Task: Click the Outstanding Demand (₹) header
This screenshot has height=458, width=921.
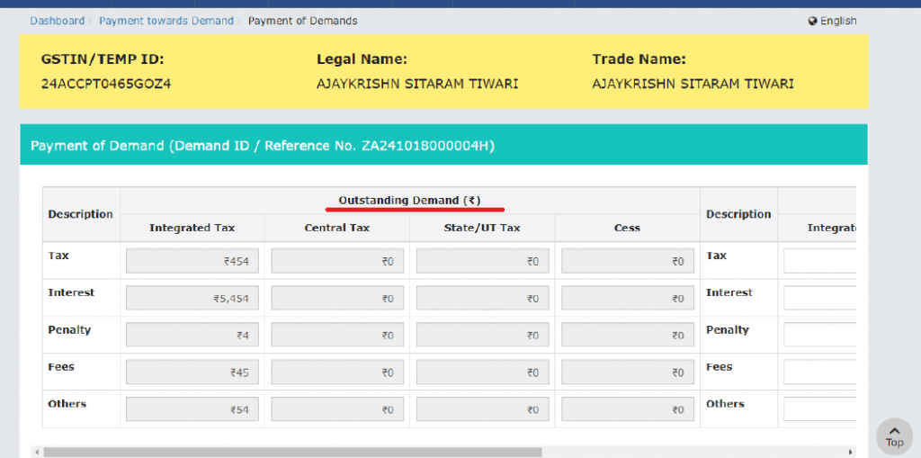Action: (x=409, y=201)
